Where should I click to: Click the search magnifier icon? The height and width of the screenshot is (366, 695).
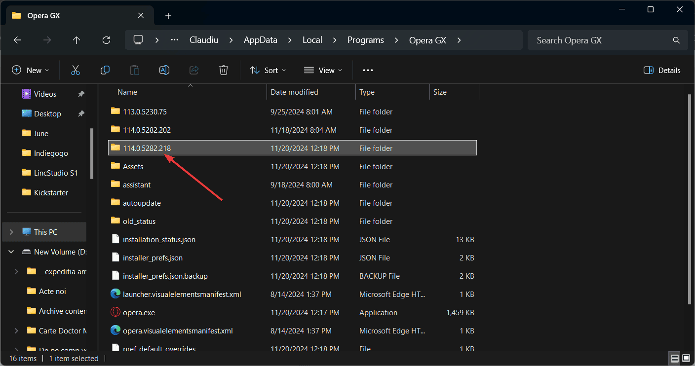(676, 40)
